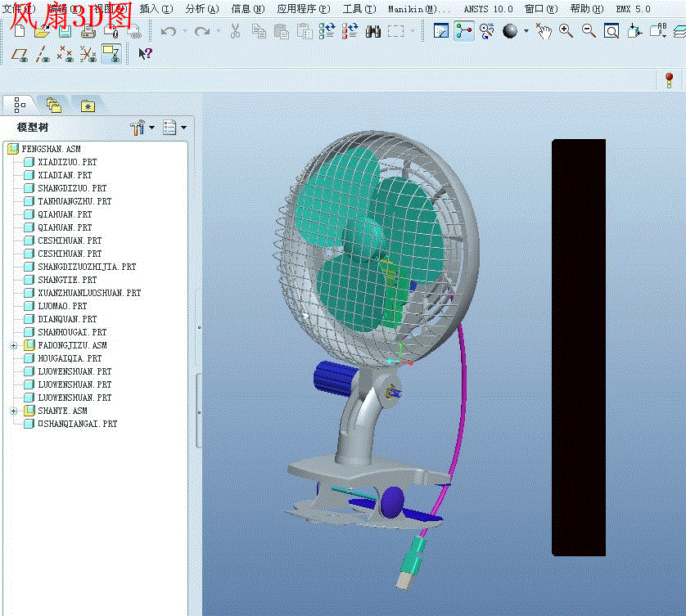Open the EMX 5.0 menu
686x616 pixels.
633,9
